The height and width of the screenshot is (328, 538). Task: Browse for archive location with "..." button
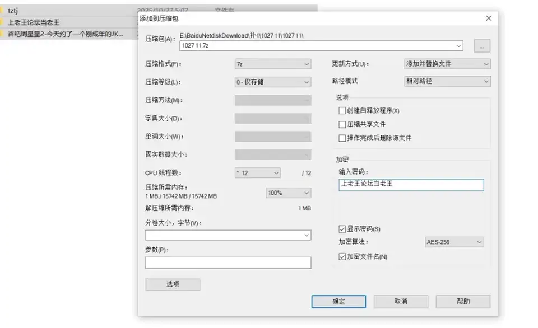point(482,46)
